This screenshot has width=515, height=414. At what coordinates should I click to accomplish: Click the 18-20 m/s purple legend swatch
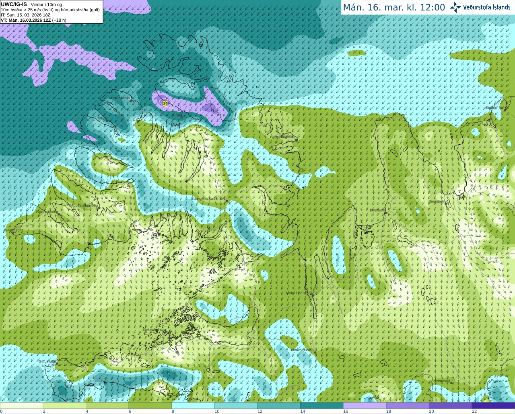click(x=408, y=406)
